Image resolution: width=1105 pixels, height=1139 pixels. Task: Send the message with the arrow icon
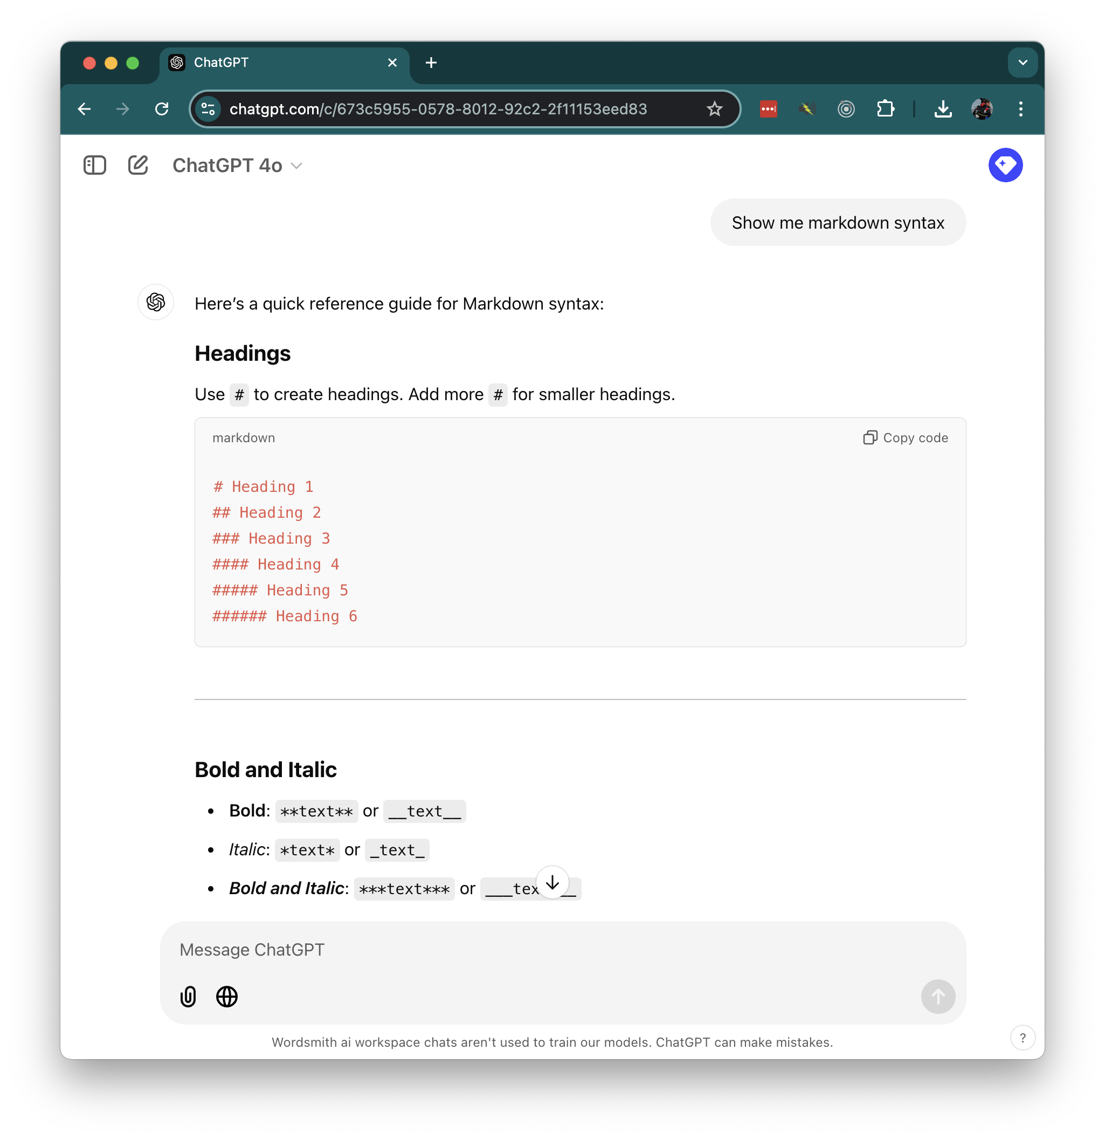click(938, 997)
